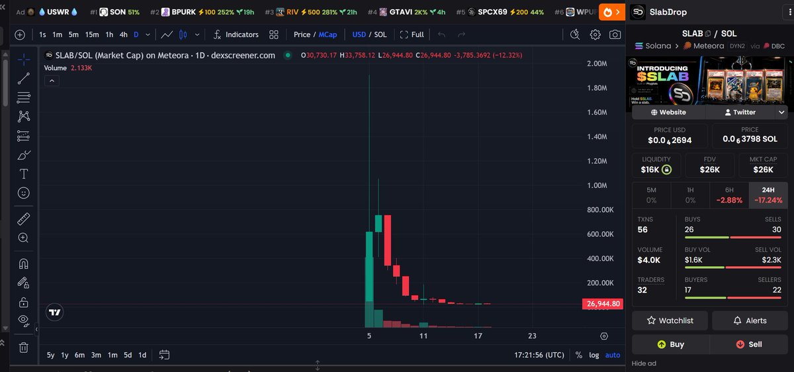Toggle stay in drawing mode
The height and width of the screenshot is (372, 794).
coord(24,283)
